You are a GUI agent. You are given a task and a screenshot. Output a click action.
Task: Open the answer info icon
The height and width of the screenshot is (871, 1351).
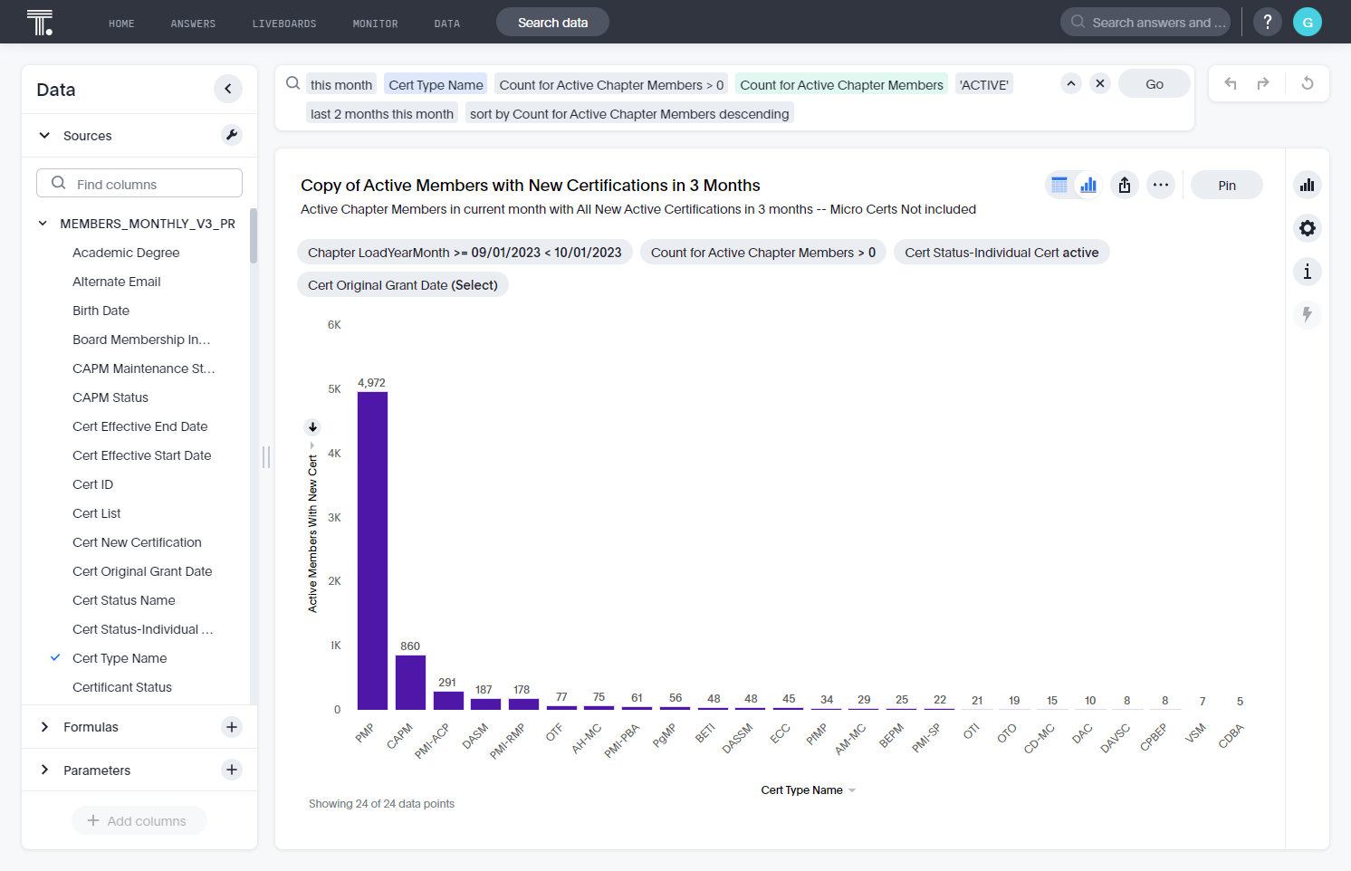coord(1308,272)
